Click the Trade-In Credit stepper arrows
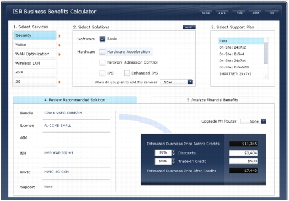The image size is (289, 201). point(173,161)
